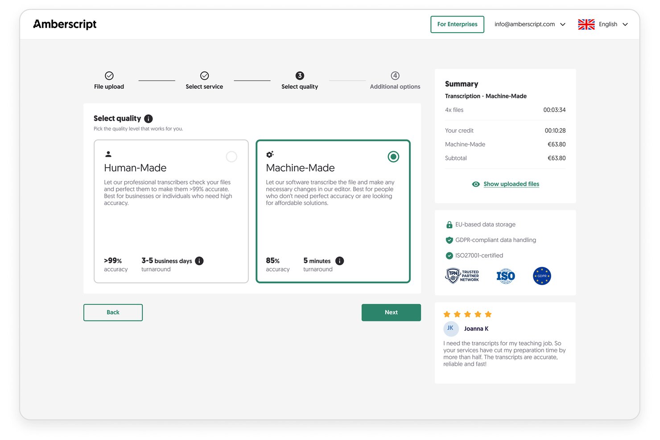Screen dimensions: 660x440
Task: Click the gear icon on Machine-Made card
Action: point(270,154)
